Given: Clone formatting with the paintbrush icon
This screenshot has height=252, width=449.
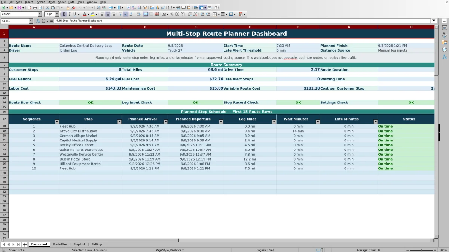Looking at the screenshot, I should tap(68, 7).
